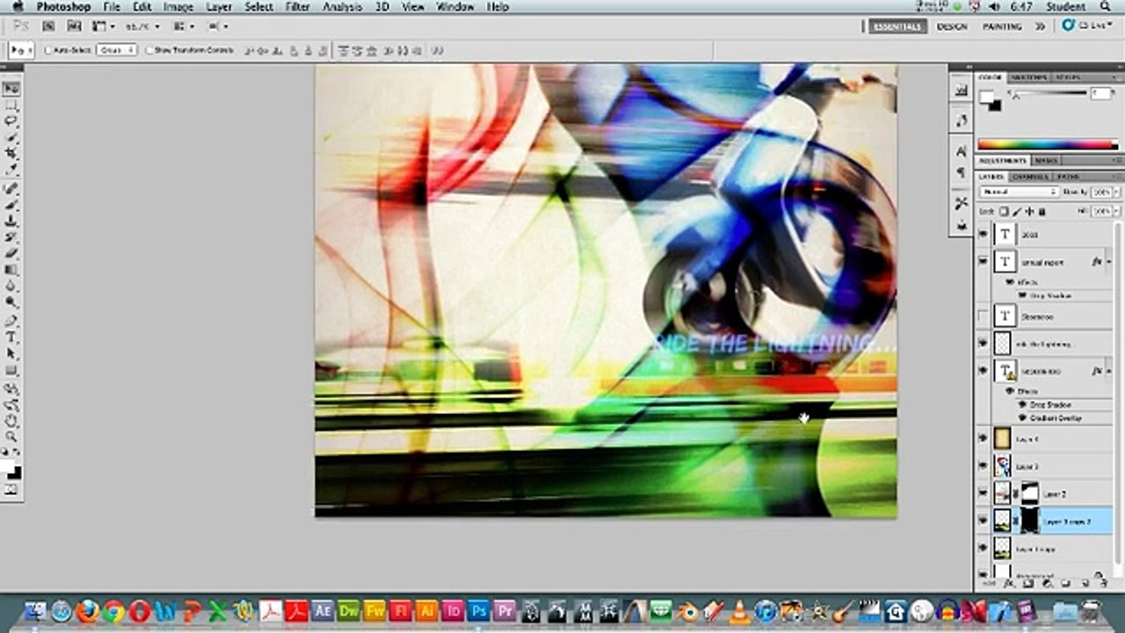Select the Clone Stamp tool
Viewport: 1125px width, 633px height.
pyautogui.click(x=11, y=221)
